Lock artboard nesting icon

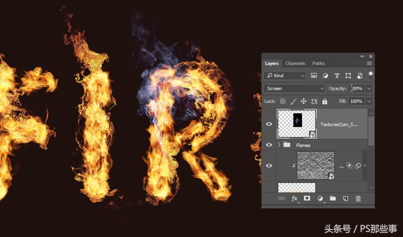click(314, 101)
